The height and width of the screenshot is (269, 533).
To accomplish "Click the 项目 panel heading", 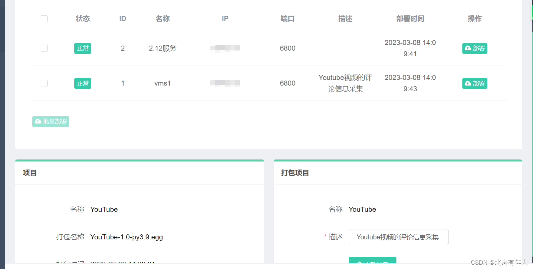I will tap(30, 173).
